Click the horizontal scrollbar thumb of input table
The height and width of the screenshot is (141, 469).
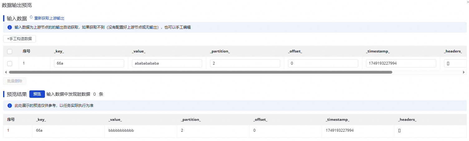pyautogui.click(x=200, y=72)
